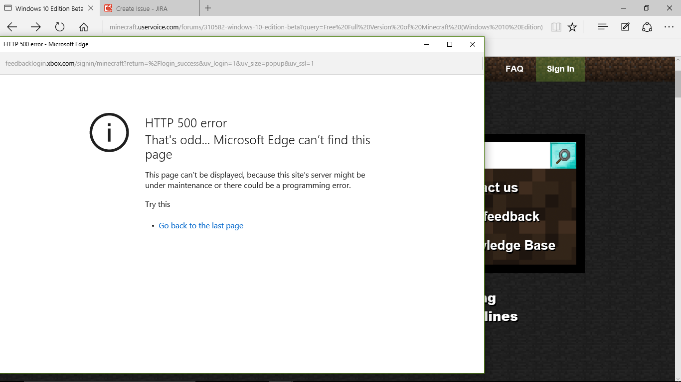Refresh the page with the reload icon

point(60,27)
